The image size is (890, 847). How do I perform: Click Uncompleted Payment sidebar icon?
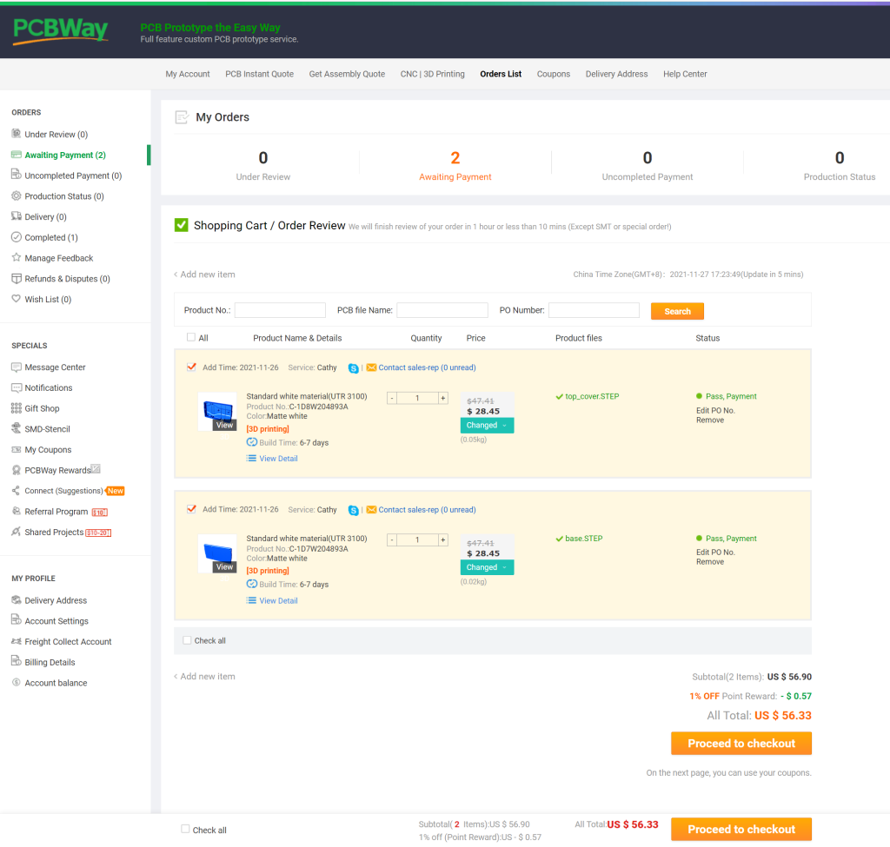pyautogui.click(x=17, y=175)
